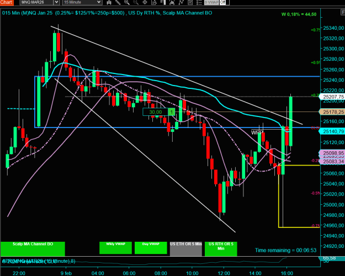Open the bar type icon in toolbar
The height and width of the screenshot is (276, 345).
click(x=109, y=2)
